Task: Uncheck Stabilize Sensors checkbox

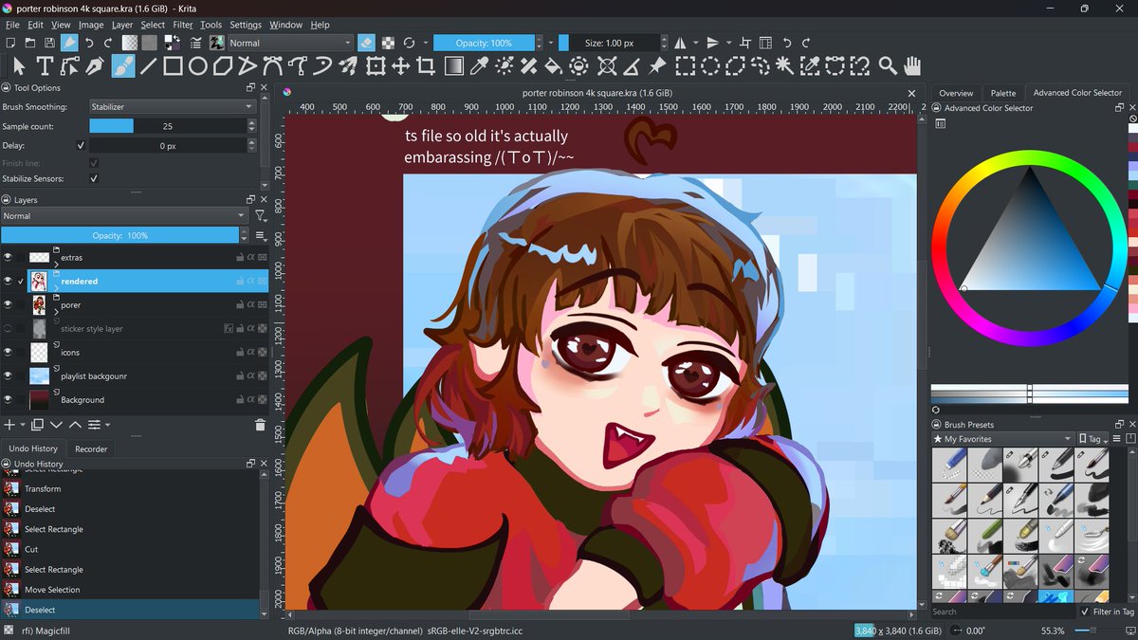Action: tap(94, 178)
